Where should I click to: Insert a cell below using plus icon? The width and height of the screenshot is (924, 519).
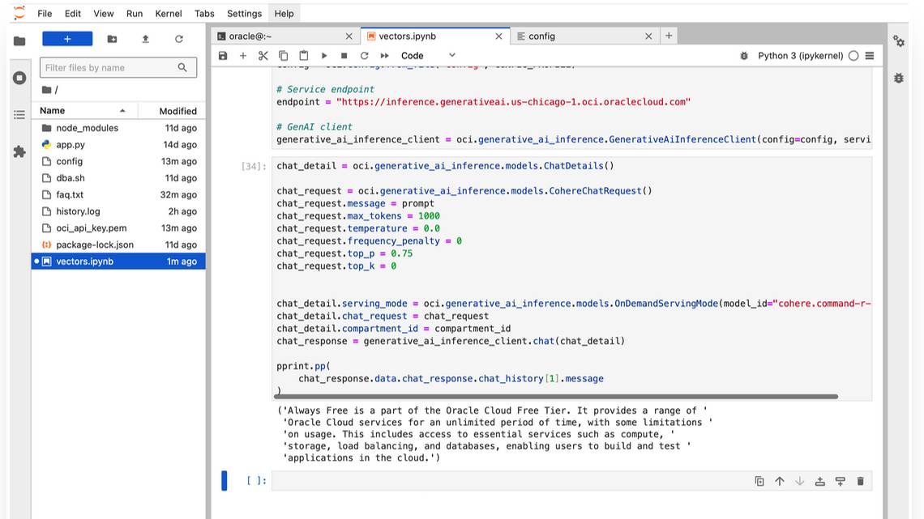[x=243, y=55]
